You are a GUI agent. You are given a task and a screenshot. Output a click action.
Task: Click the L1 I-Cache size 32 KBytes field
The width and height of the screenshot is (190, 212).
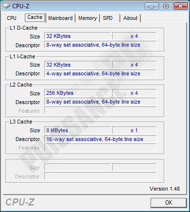77,65
